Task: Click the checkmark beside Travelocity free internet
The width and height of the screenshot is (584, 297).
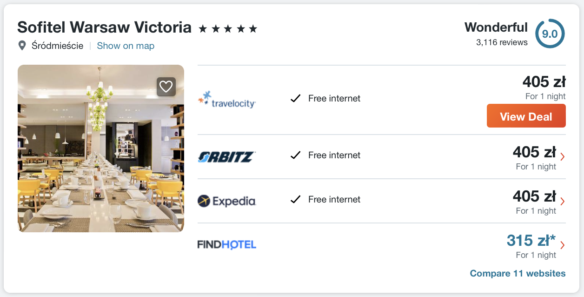Action: click(295, 99)
